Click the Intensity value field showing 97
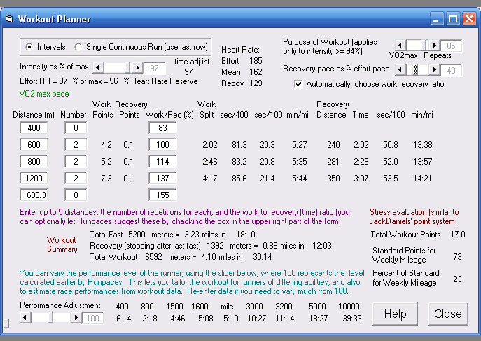Image resolution: width=481 pixels, height=341 pixels. coord(155,68)
